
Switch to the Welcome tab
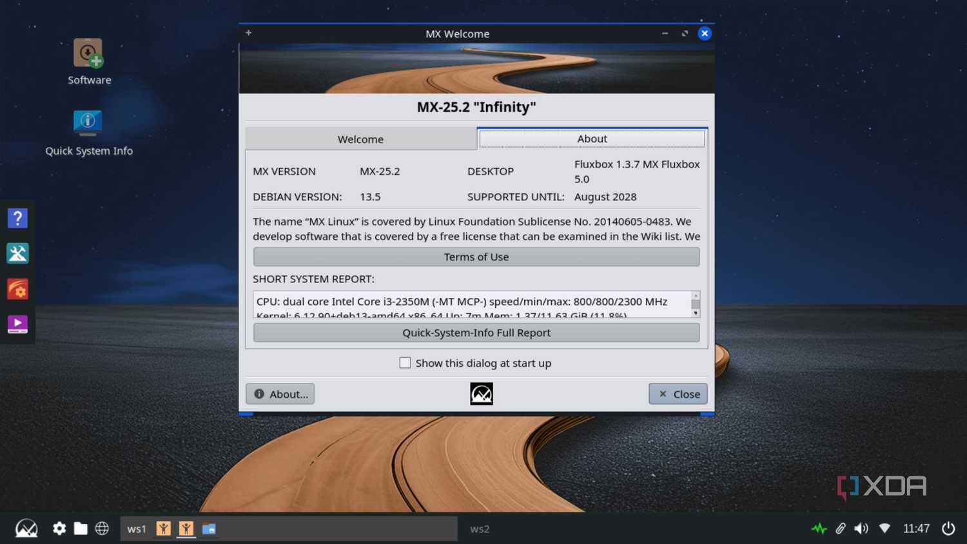point(360,139)
